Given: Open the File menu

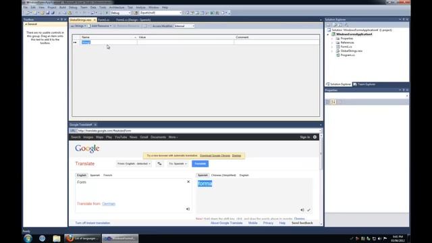Looking at the screenshot, I should click(26, 7).
